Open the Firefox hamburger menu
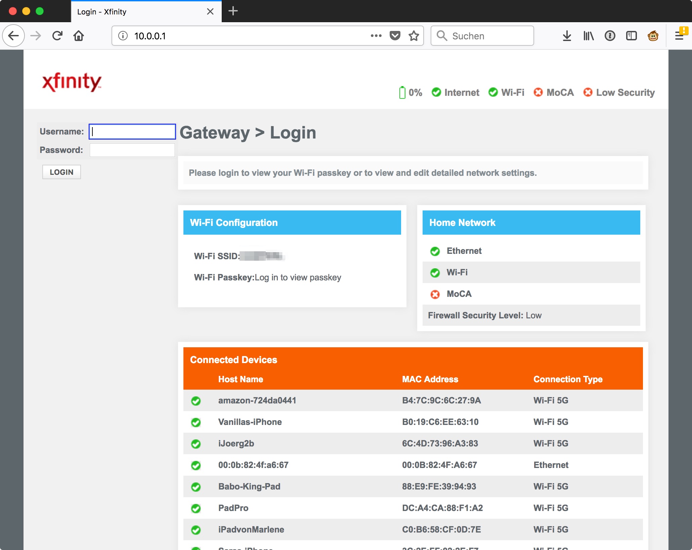This screenshot has height=550, width=692. tap(679, 36)
